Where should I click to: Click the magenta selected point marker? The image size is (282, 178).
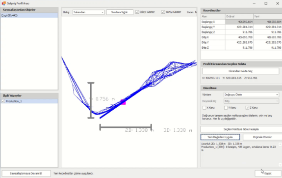coord(123,102)
